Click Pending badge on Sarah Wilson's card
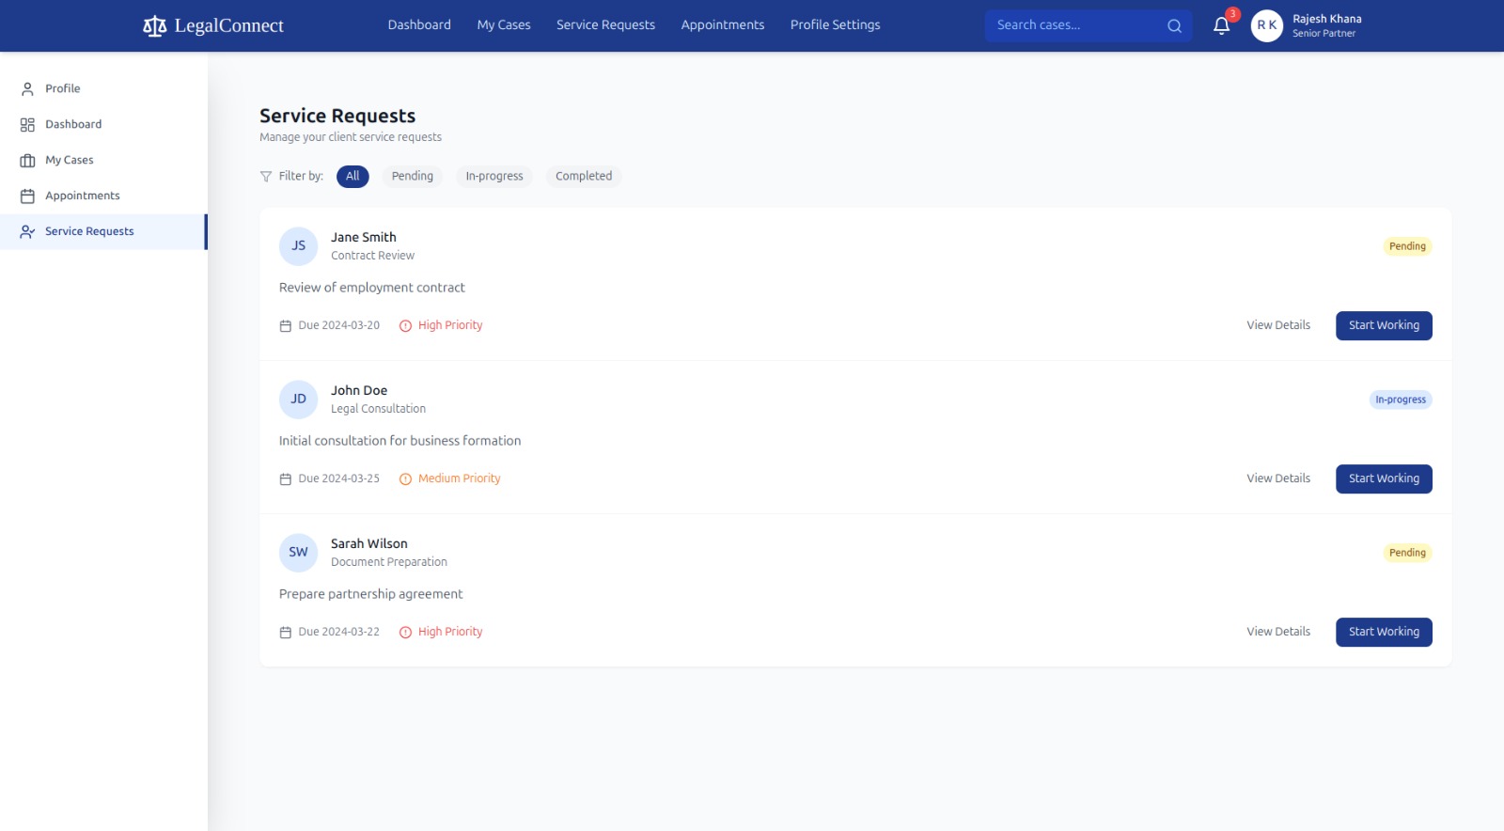This screenshot has width=1504, height=831. point(1407,553)
